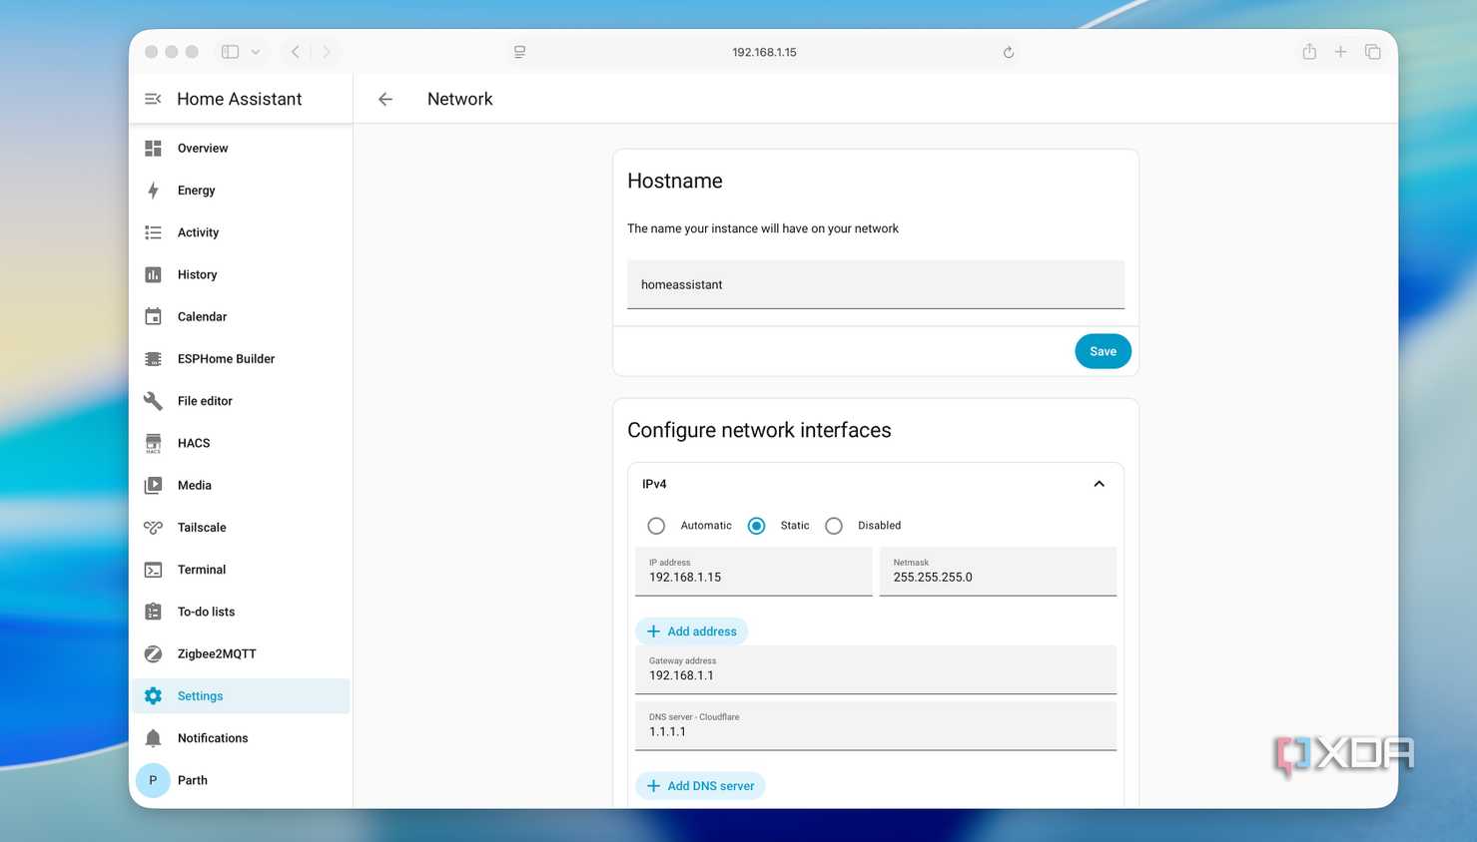Open the Media menu item
Viewport: 1477px width, 842px height.
pos(241,485)
